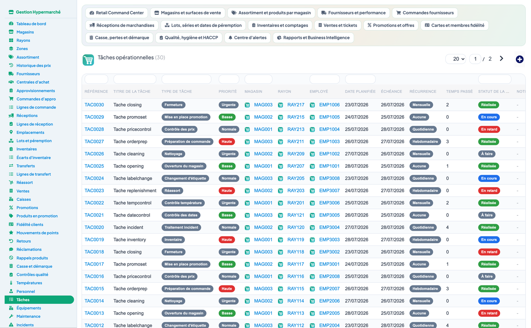Click the Emplacements pin icon in sidebar
This screenshot has height=328, width=531.
point(11,132)
